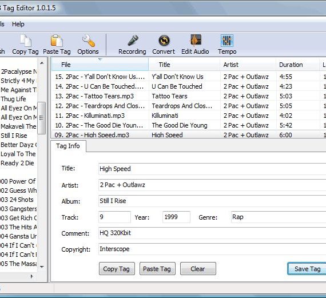Select the Still I Rise folder

(x=14, y=136)
